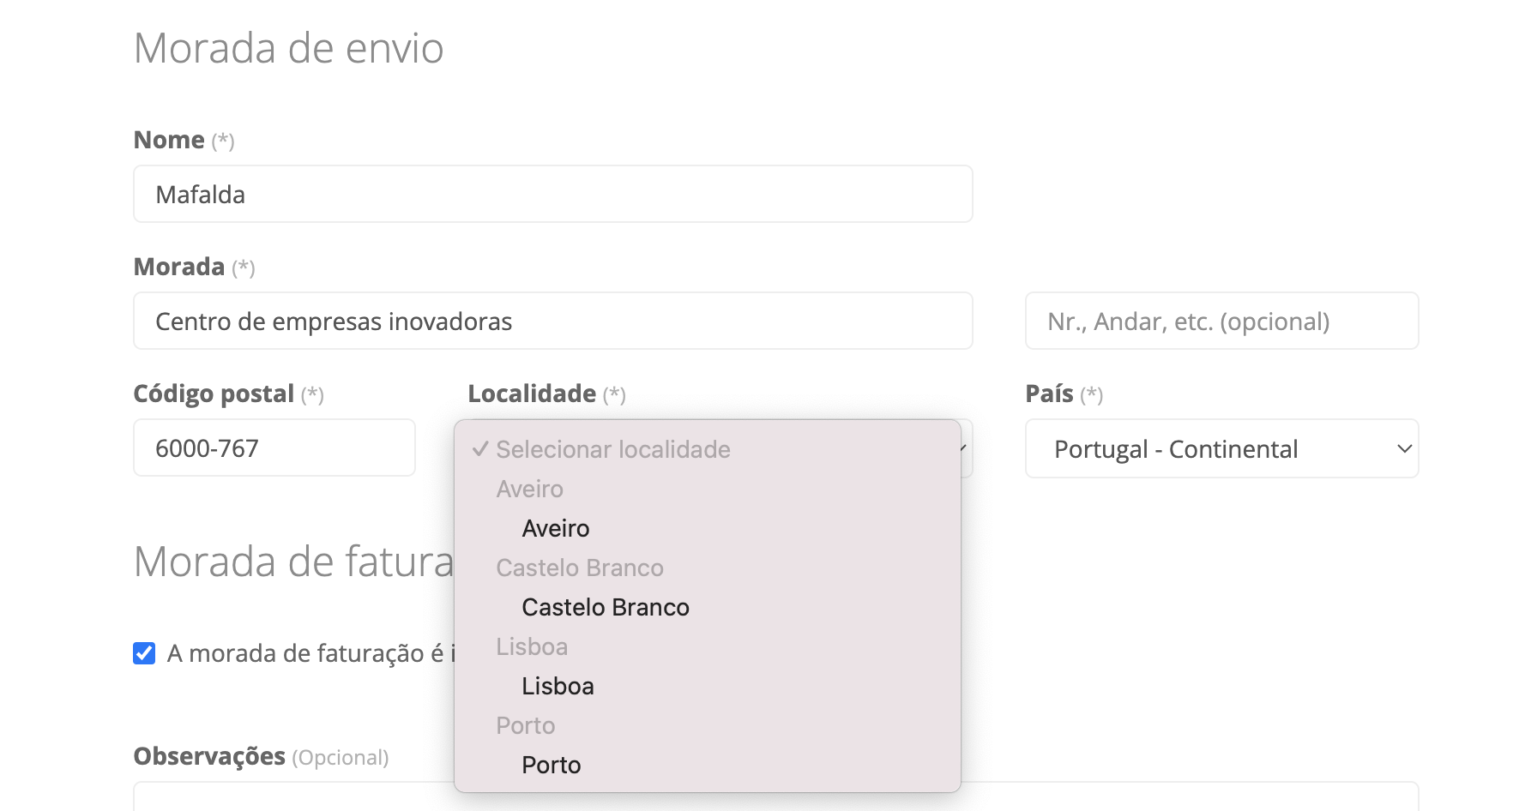Screen dimensions: 1513x811
Task: Pick the indented Lisboa locality option
Action: click(x=558, y=686)
